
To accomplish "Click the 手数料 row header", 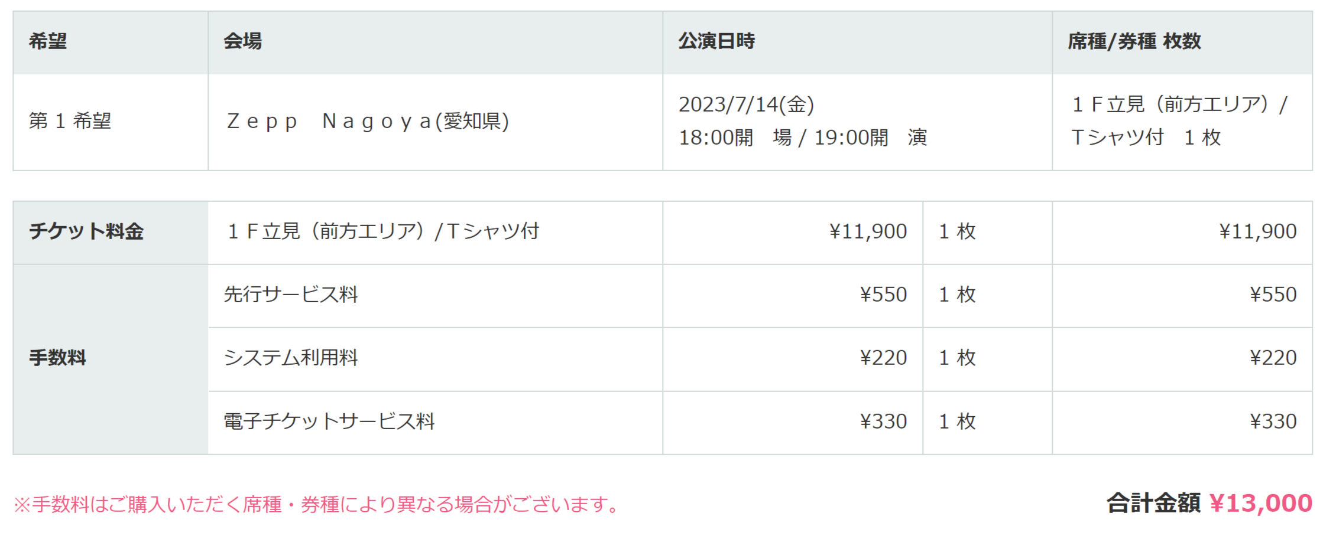I will (x=111, y=359).
